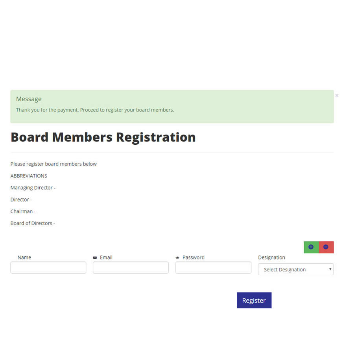The height and width of the screenshot is (345, 354).
Task: Toggle password visibility using the eye icon
Action: pos(177,257)
